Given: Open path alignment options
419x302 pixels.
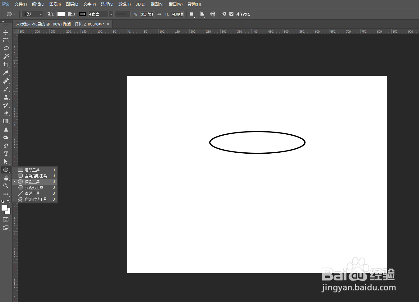Looking at the screenshot, I should point(202,14).
